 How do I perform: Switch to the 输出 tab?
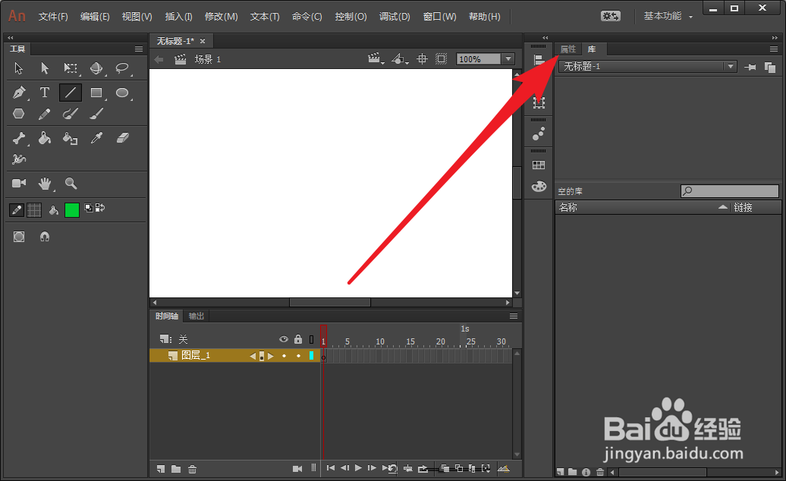pyautogui.click(x=196, y=316)
